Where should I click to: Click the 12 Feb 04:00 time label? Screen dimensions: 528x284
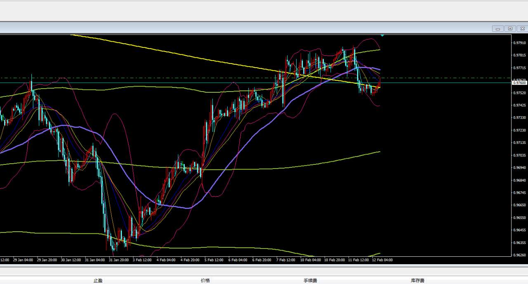pos(382,260)
